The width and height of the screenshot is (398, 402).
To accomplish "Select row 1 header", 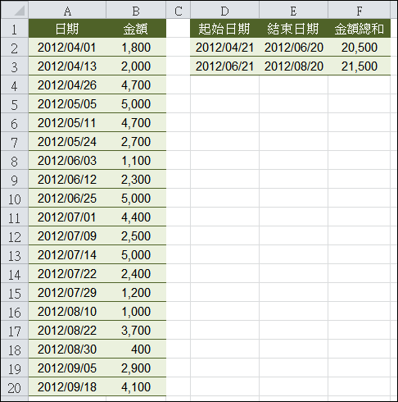I will pos(15,29).
